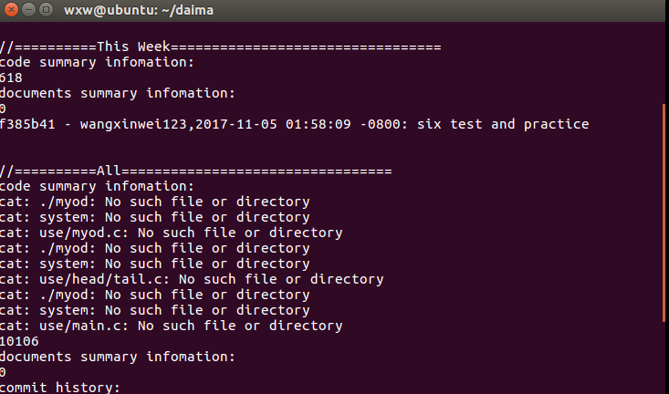The height and width of the screenshot is (394, 669).
Task: Click the All section header line
Action: [195, 171]
